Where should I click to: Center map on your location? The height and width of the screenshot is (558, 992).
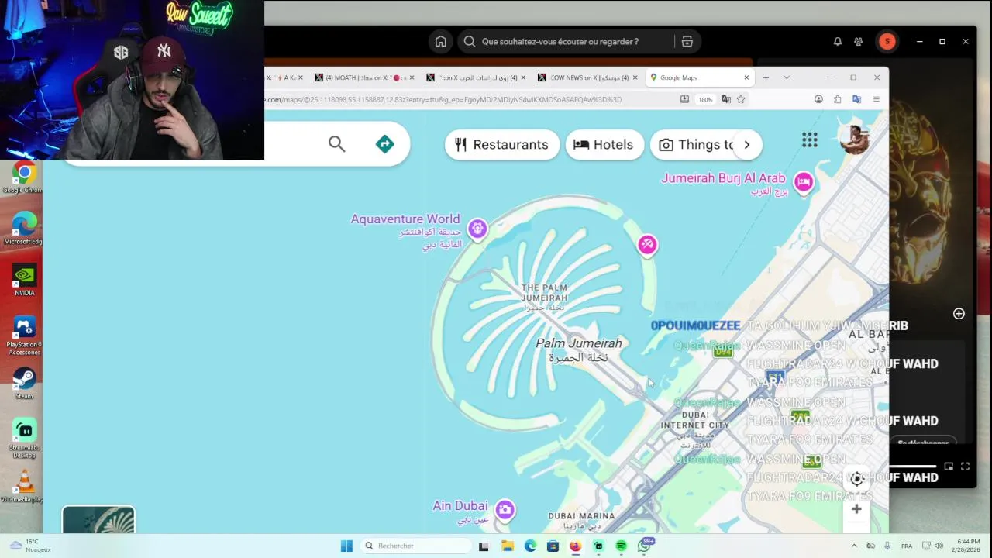(x=857, y=478)
